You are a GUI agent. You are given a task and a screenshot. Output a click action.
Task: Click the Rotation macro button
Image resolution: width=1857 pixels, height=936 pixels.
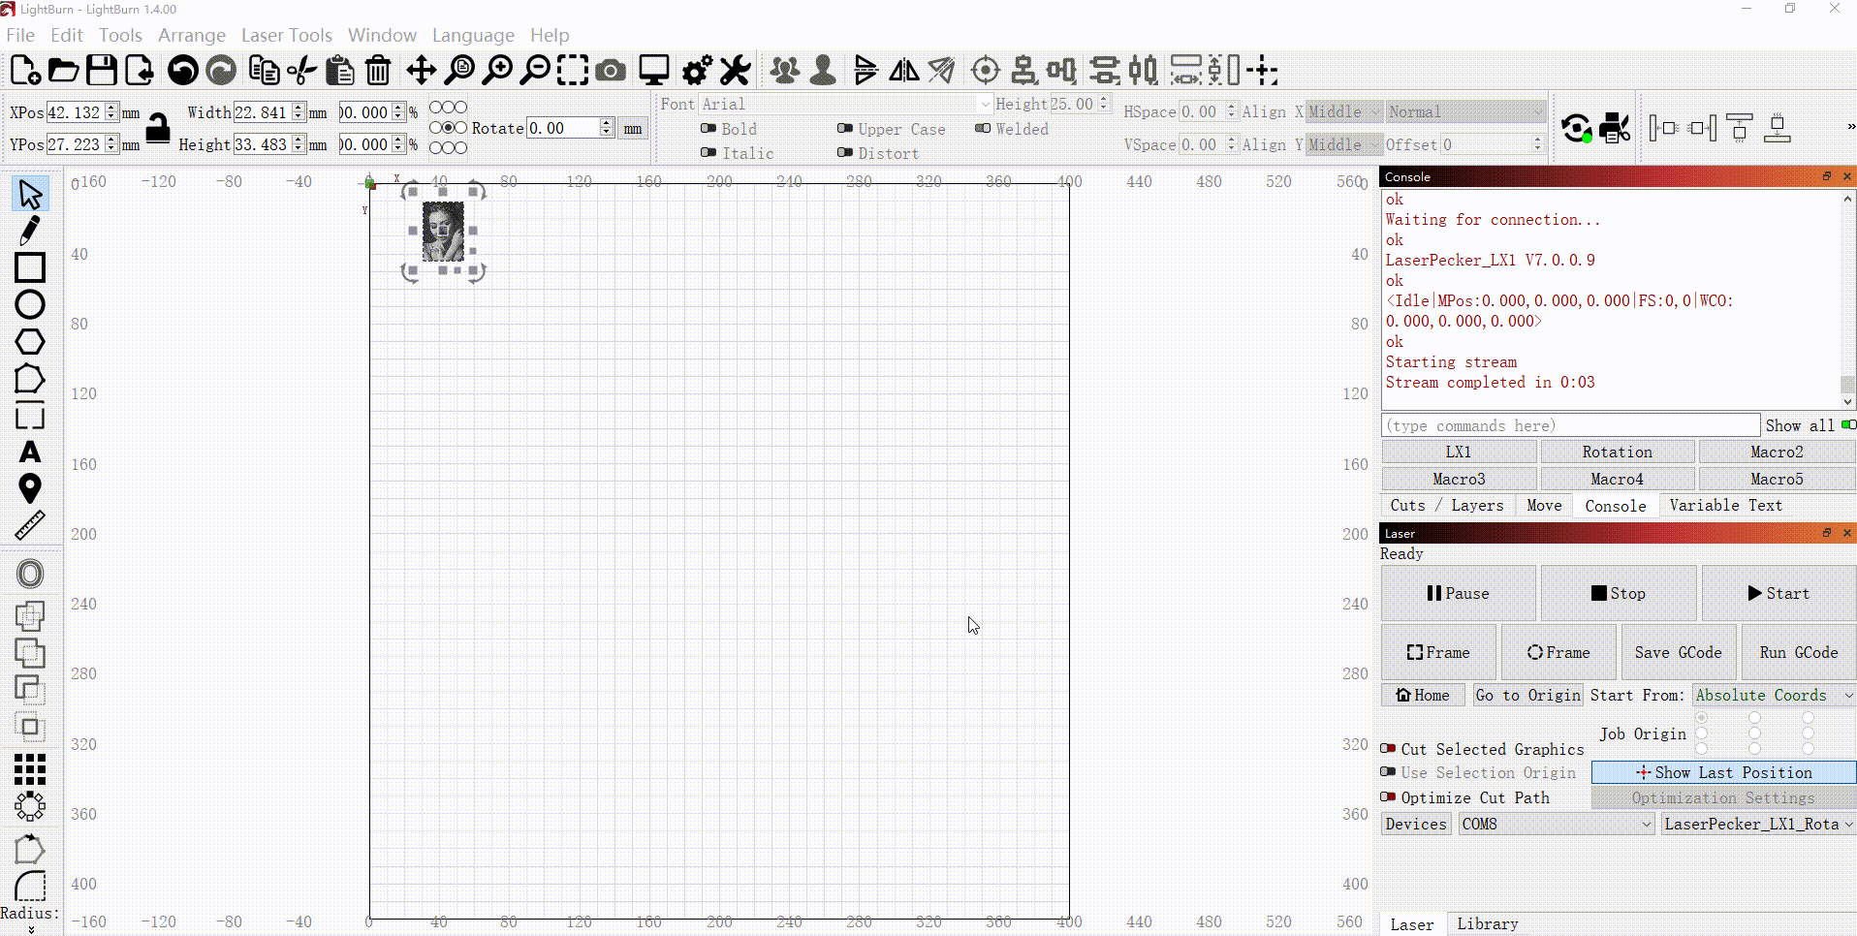(1618, 452)
